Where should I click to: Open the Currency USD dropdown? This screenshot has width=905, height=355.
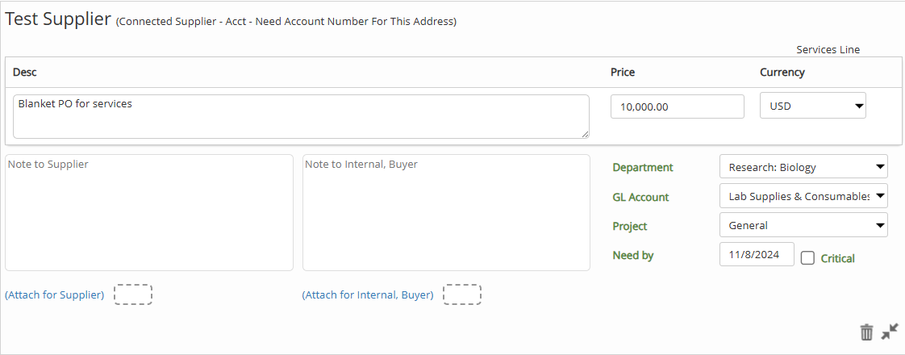pos(813,106)
